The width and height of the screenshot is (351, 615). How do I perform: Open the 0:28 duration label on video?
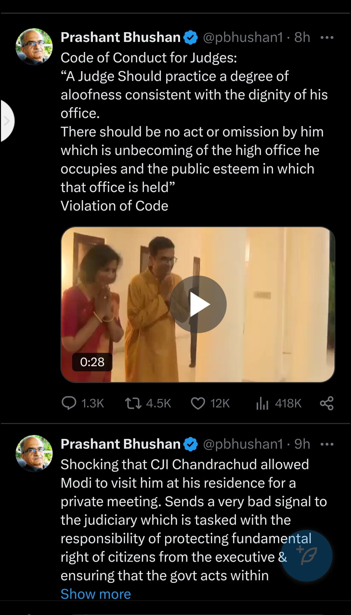click(92, 362)
